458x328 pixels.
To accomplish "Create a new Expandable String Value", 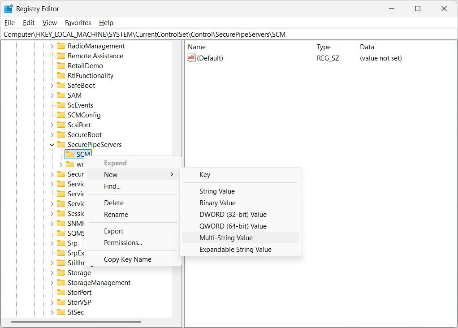I will (x=241, y=250).
